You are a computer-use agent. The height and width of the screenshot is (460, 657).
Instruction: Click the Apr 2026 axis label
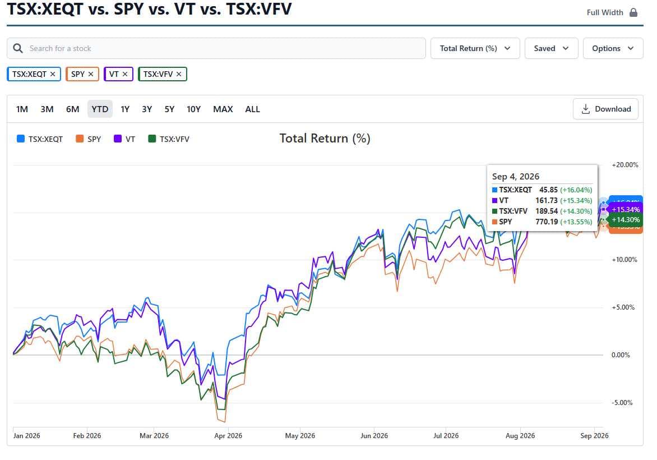pyautogui.click(x=228, y=436)
